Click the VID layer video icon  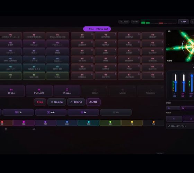[x=16, y=112]
